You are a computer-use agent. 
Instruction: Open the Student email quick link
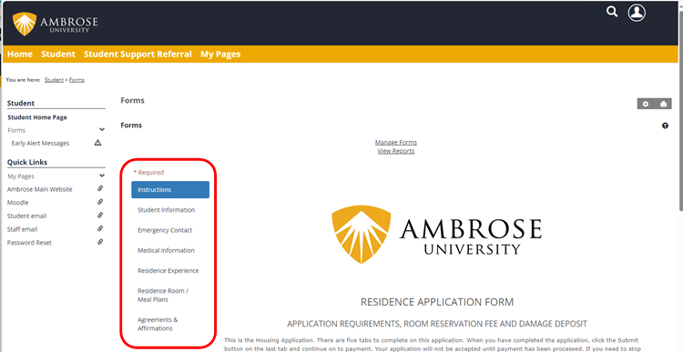tap(26, 216)
